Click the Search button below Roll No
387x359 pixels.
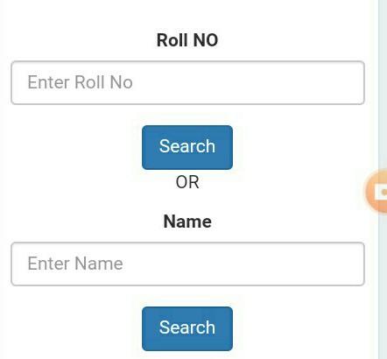[187, 147]
